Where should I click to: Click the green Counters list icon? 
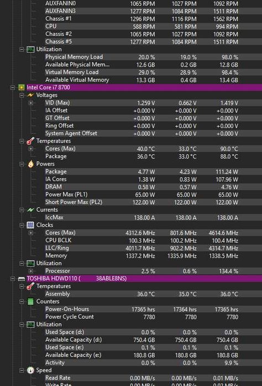point(30,302)
